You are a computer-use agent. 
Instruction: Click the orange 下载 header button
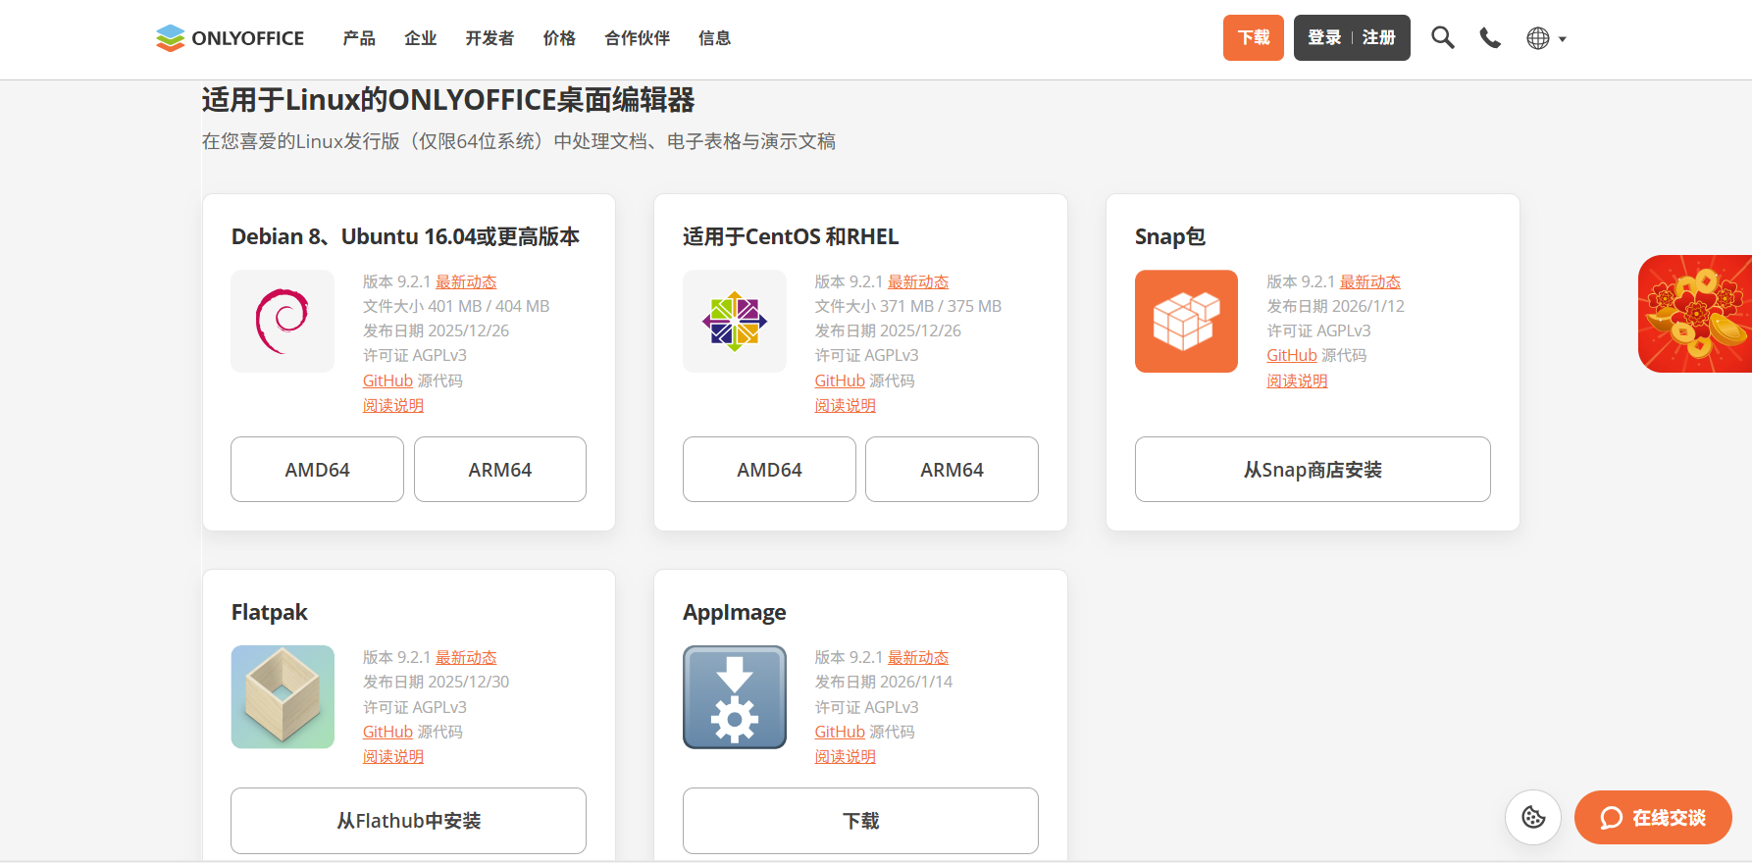tap(1254, 38)
